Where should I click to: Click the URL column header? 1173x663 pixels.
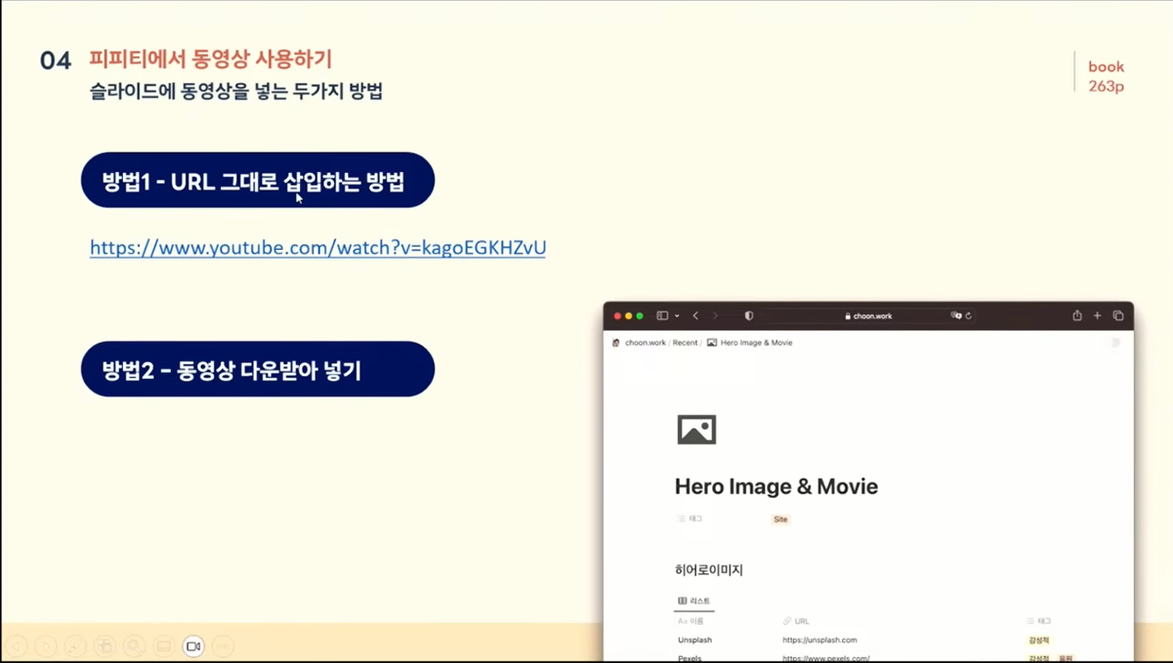coord(796,621)
